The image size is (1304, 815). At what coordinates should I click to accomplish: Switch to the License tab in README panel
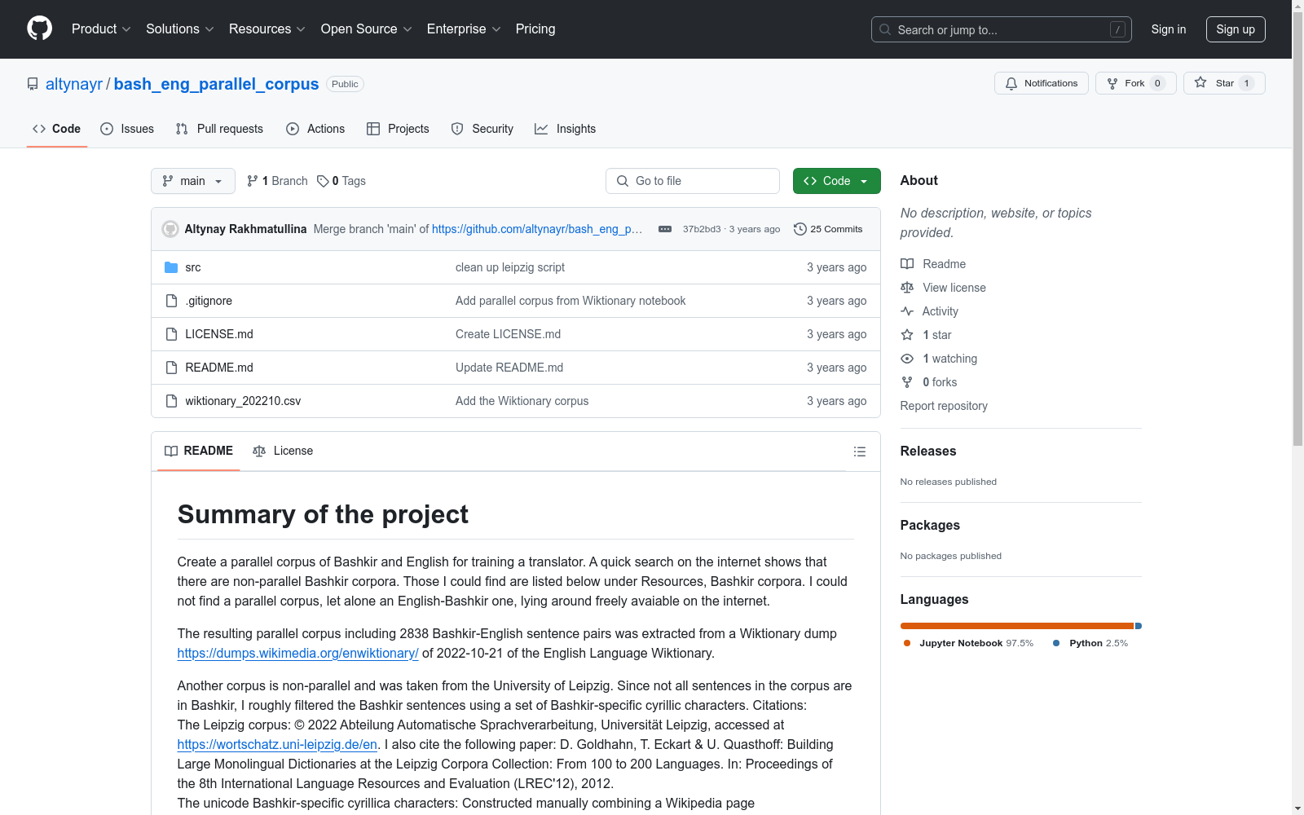pos(283,451)
